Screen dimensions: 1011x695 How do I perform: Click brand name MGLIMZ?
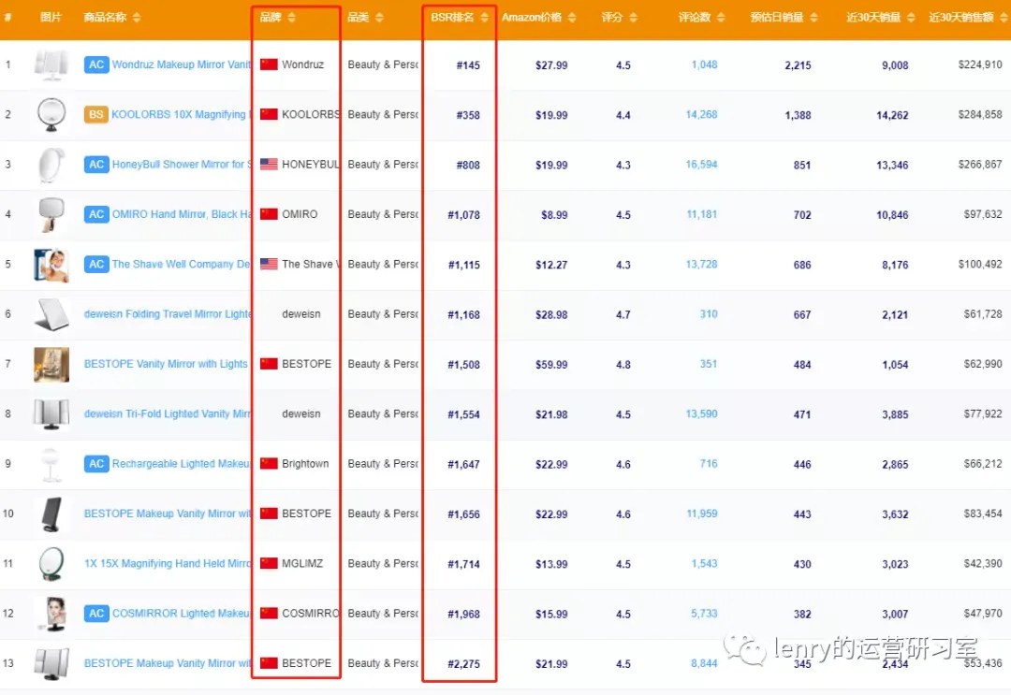pyautogui.click(x=302, y=564)
